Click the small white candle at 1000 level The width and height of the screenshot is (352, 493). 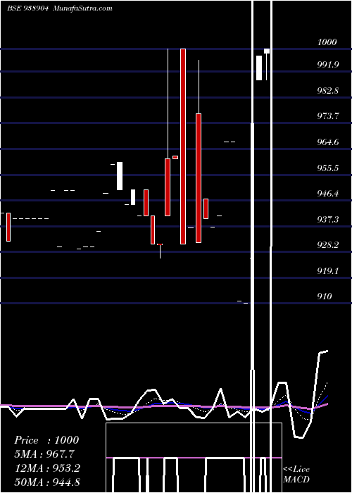(267, 51)
